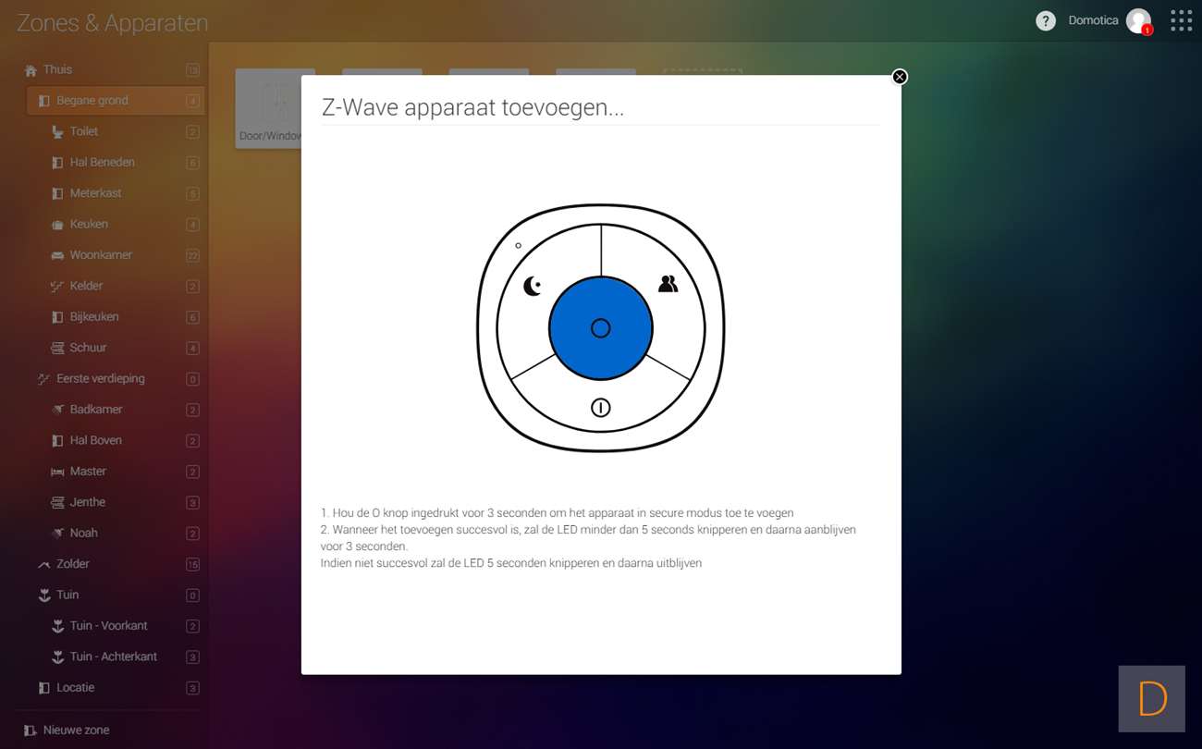Open the Woonkamer zone

(101, 255)
